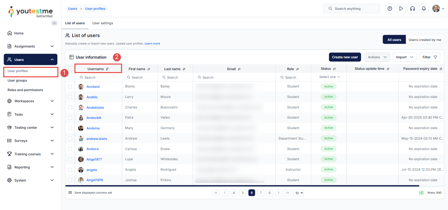Switch to the User settings tab
This screenshot has height=210, width=448.
click(103, 23)
